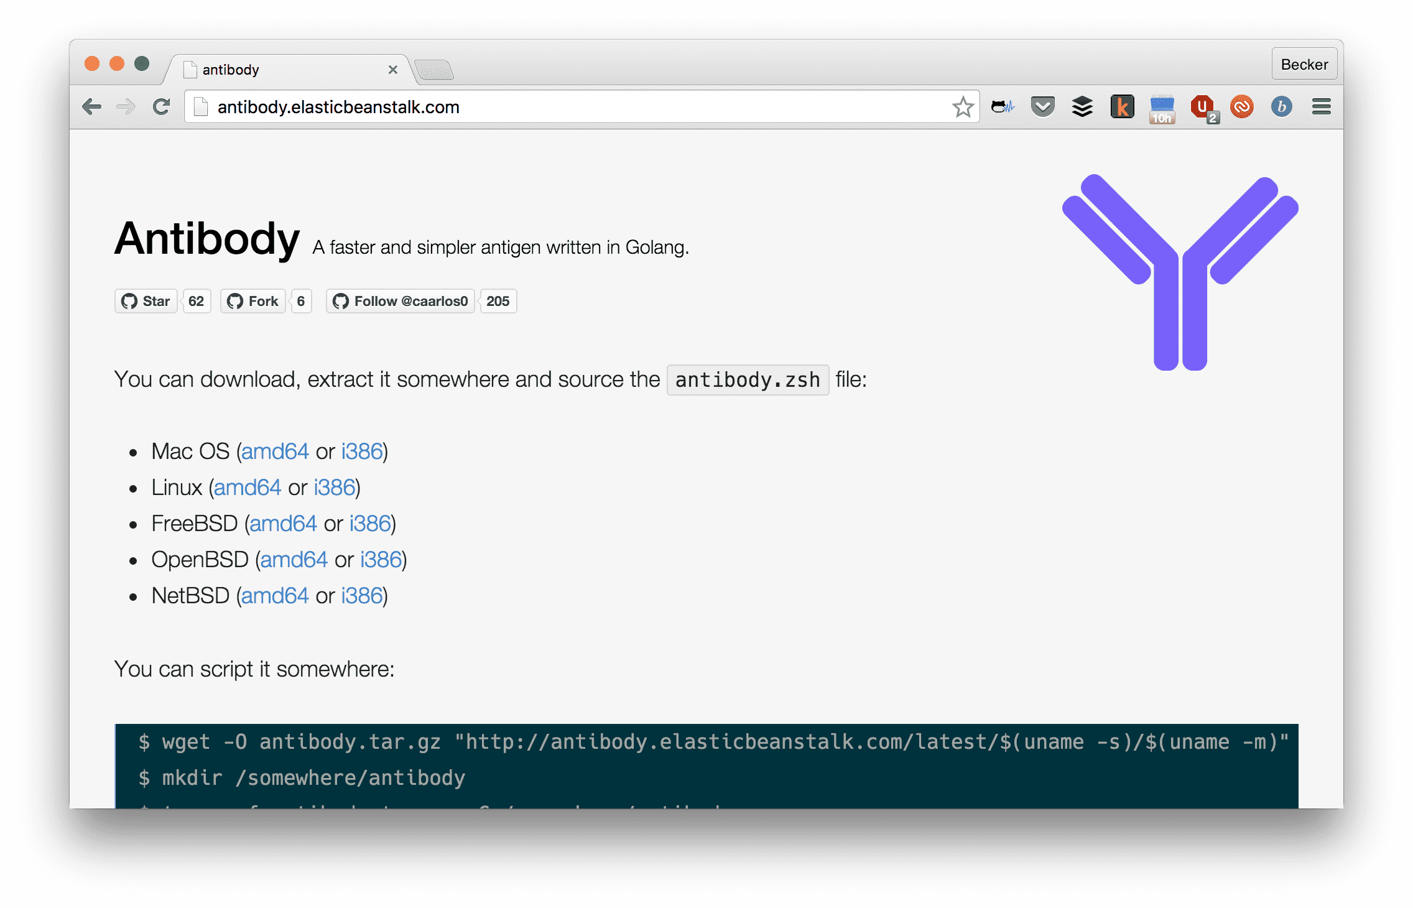Download Mac OS amd64 build

(275, 452)
